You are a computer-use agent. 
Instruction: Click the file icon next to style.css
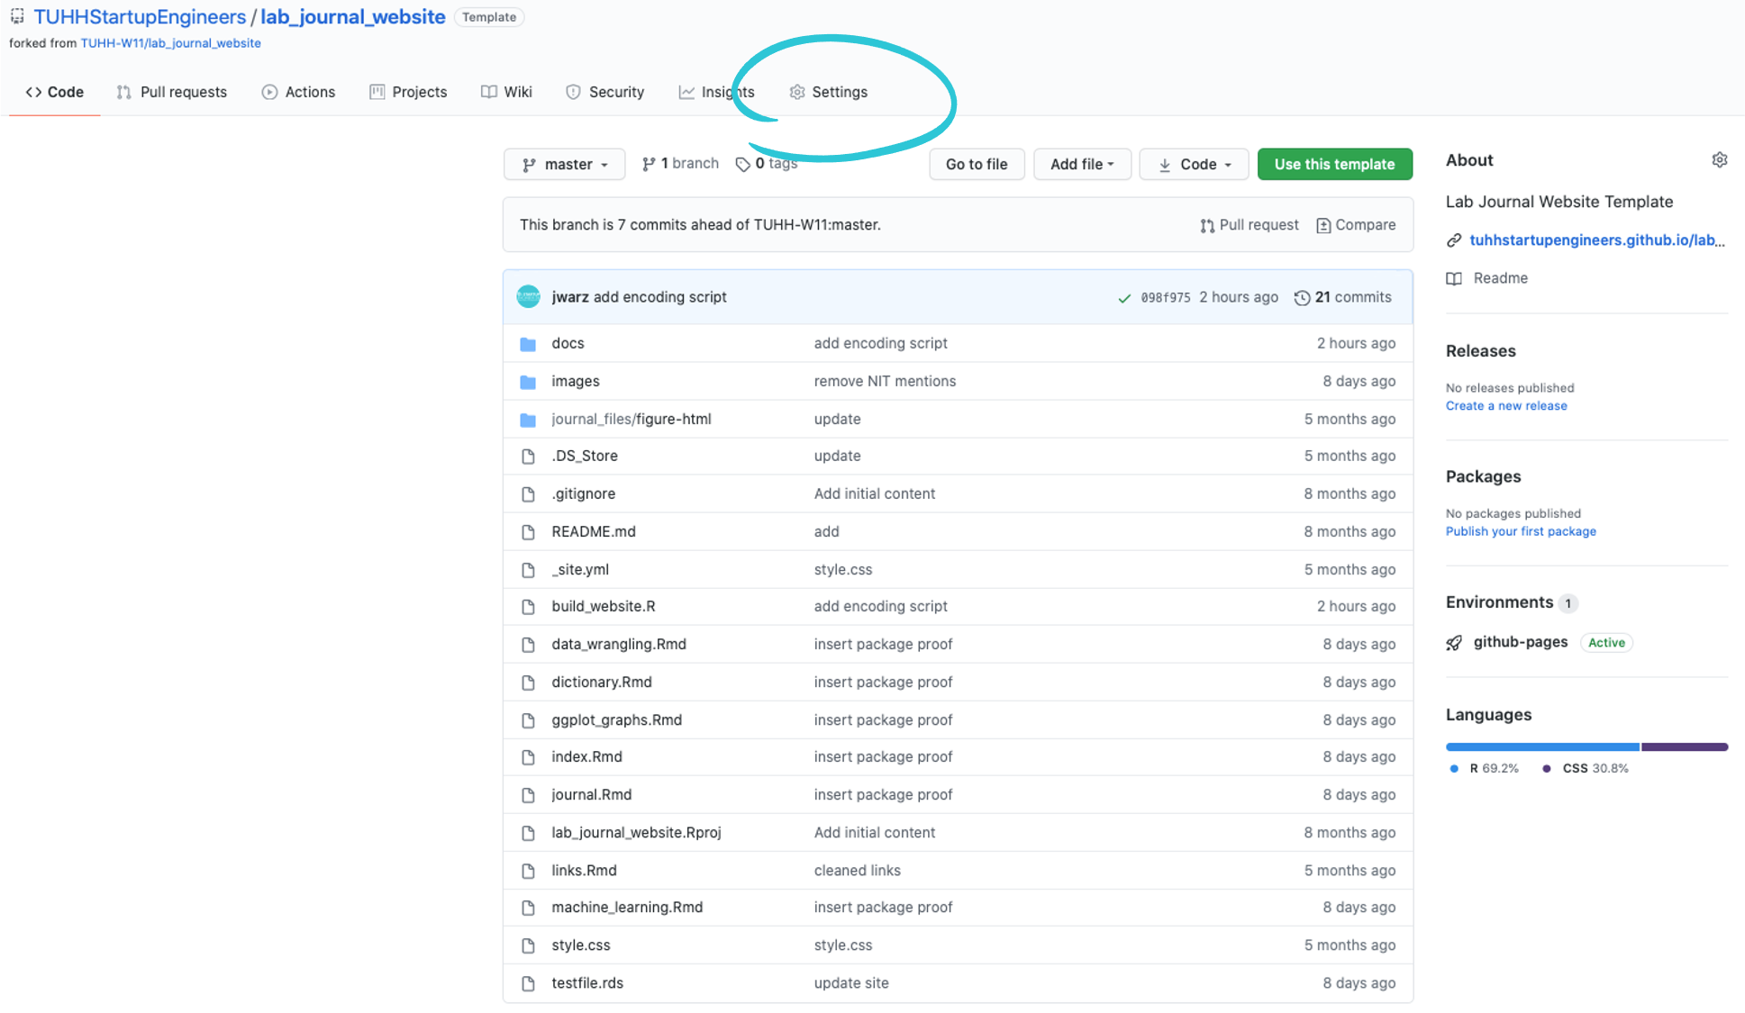[529, 945]
